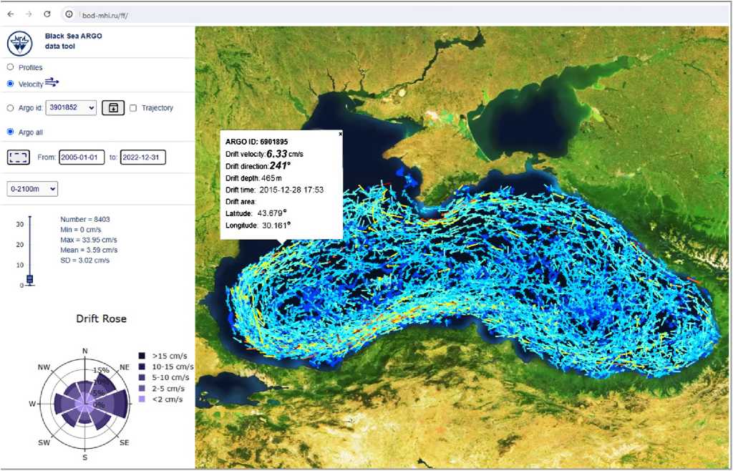
Task: Toggle the >15 cm/s legend swatch
Action: pyautogui.click(x=142, y=356)
